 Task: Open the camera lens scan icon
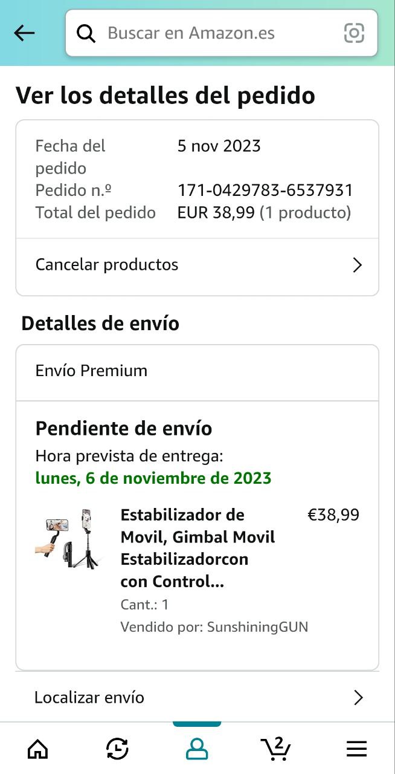click(x=354, y=33)
